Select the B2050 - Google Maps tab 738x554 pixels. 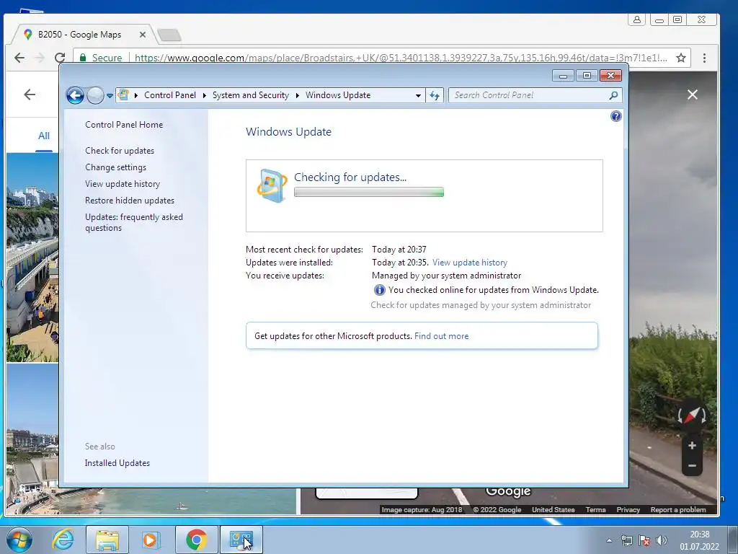(79, 35)
